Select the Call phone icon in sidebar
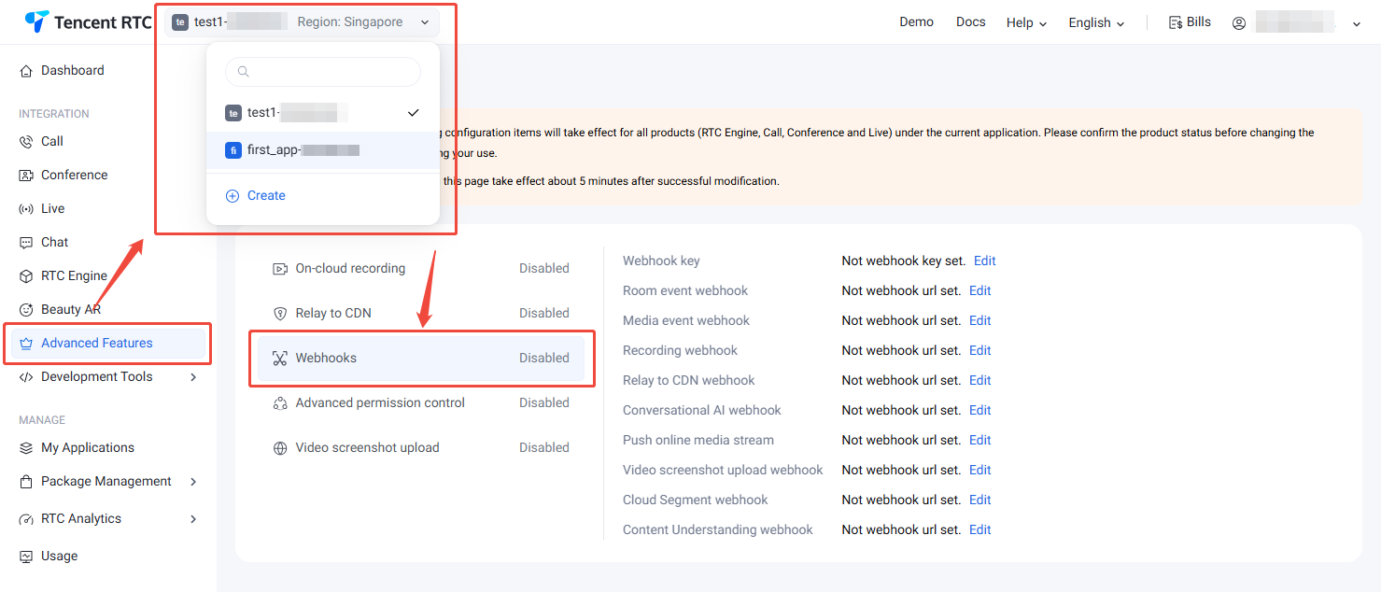The image size is (1381, 592). 26,142
